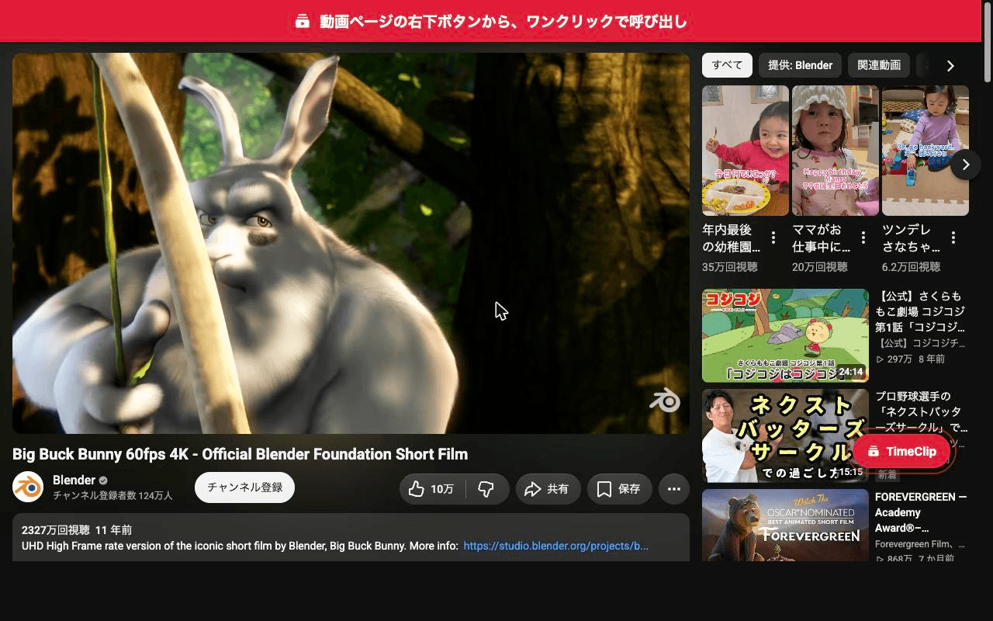Select the すべて filter chip
993x621 pixels.
727,65
